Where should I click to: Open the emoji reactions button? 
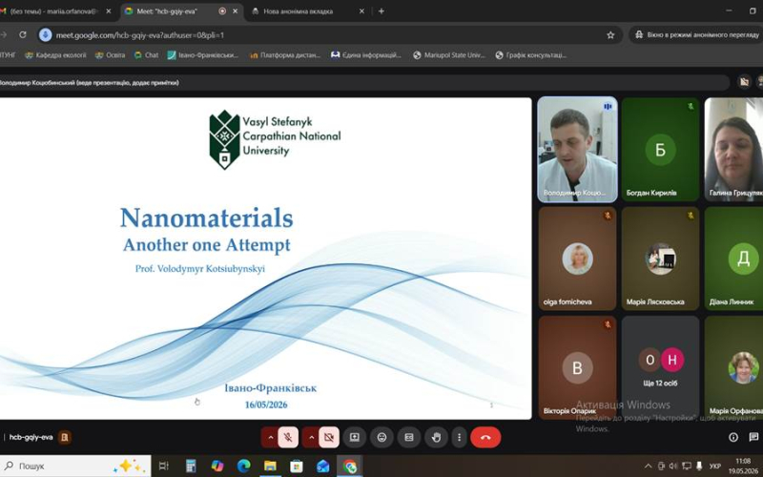pyautogui.click(x=382, y=437)
